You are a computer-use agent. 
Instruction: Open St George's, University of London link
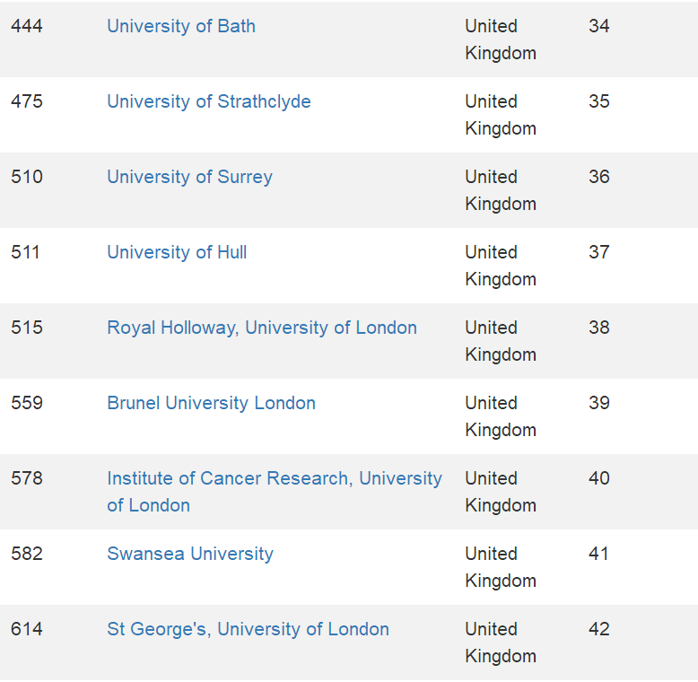point(248,629)
